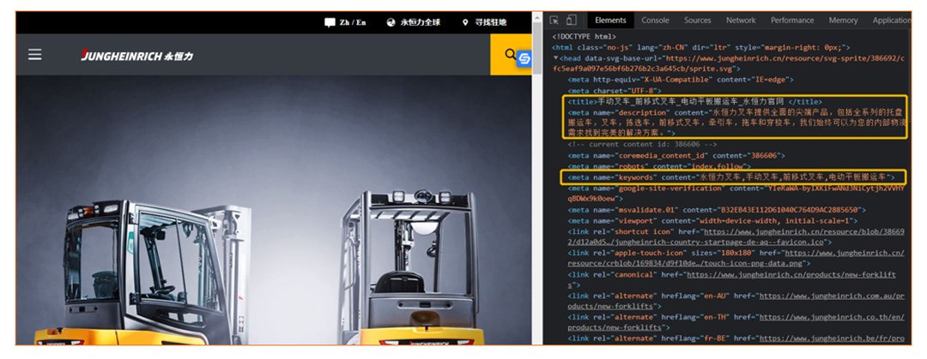Select the Network tab

(x=741, y=20)
